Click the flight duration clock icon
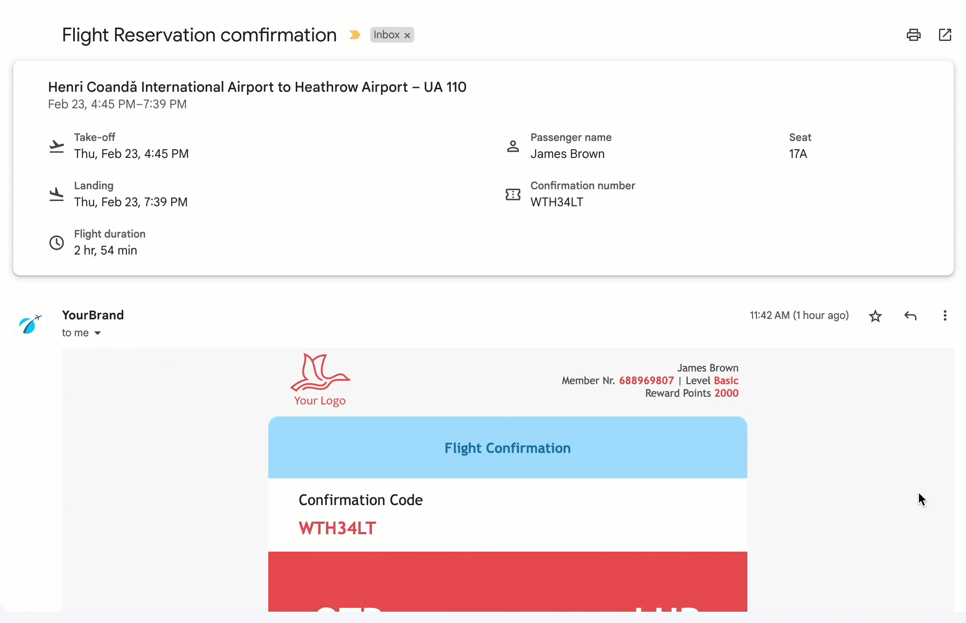966x623 pixels. click(x=56, y=243)
